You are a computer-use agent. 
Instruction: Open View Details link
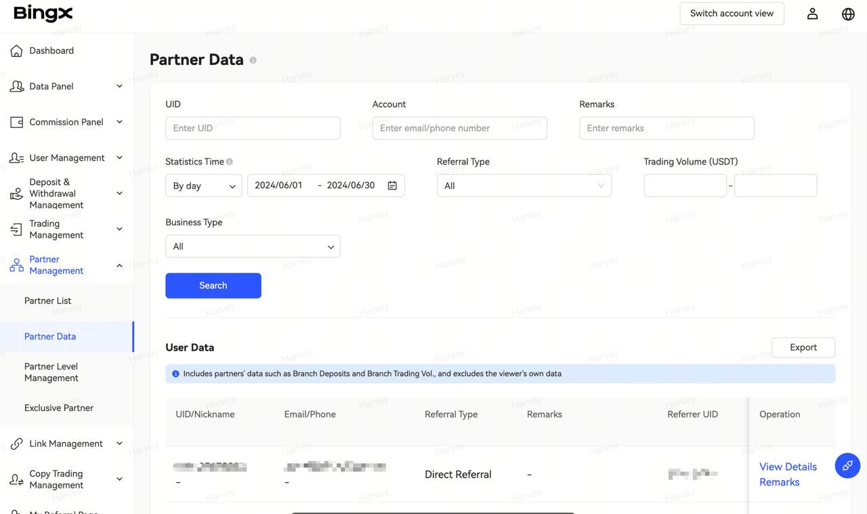(x=788, y=467)
